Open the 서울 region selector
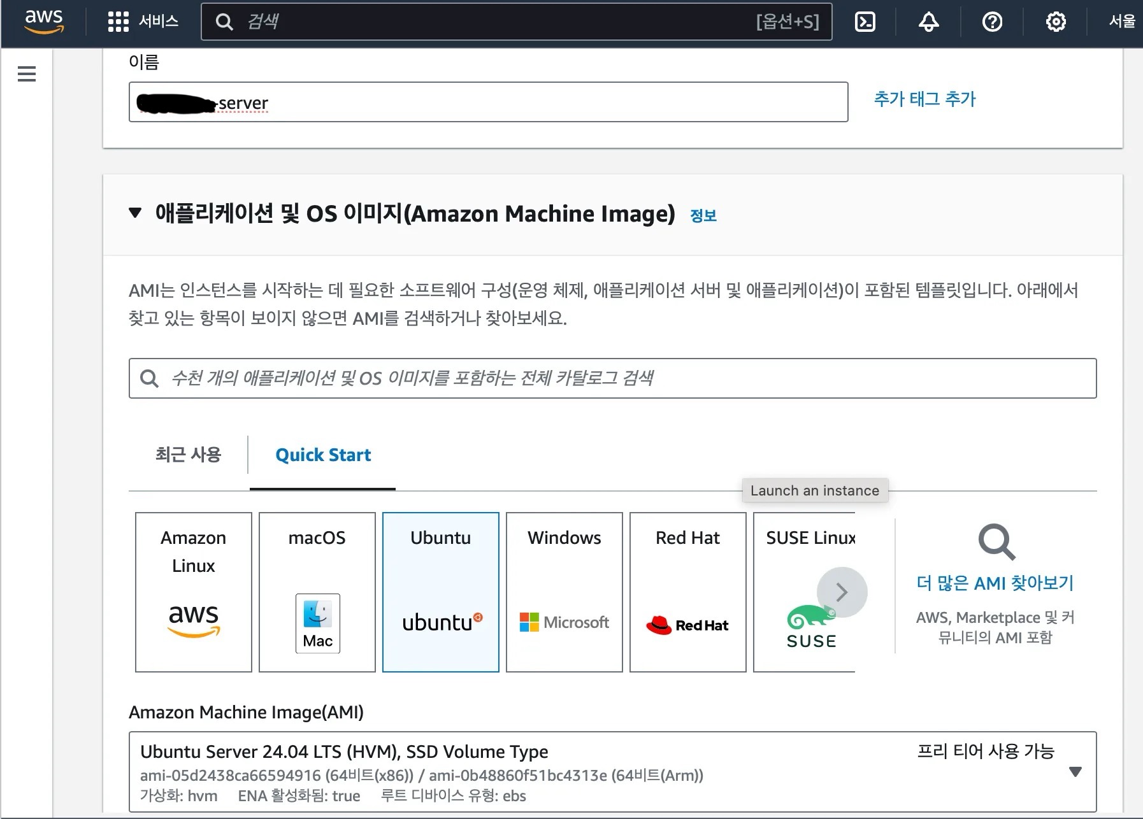 click(1122, 22)
